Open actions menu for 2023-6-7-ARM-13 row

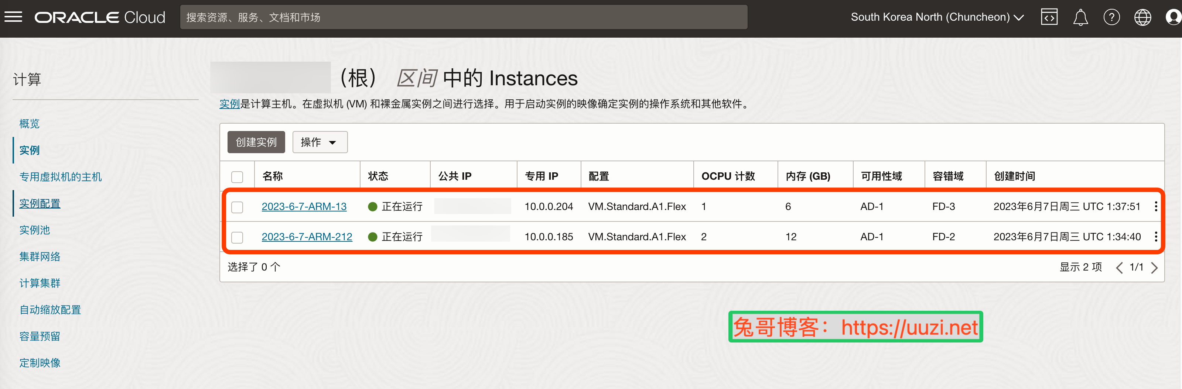(x=1156, y=206)
